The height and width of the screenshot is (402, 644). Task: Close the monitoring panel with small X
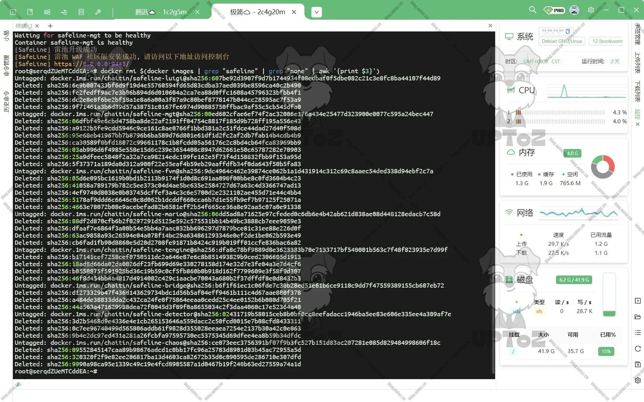pyautogui.click(x=638, y=124)
